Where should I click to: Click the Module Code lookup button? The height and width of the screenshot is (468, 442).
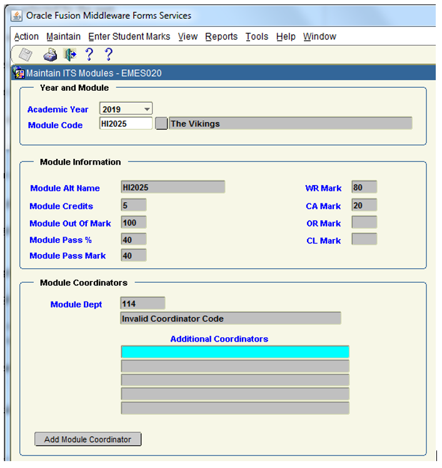[161, 124]
